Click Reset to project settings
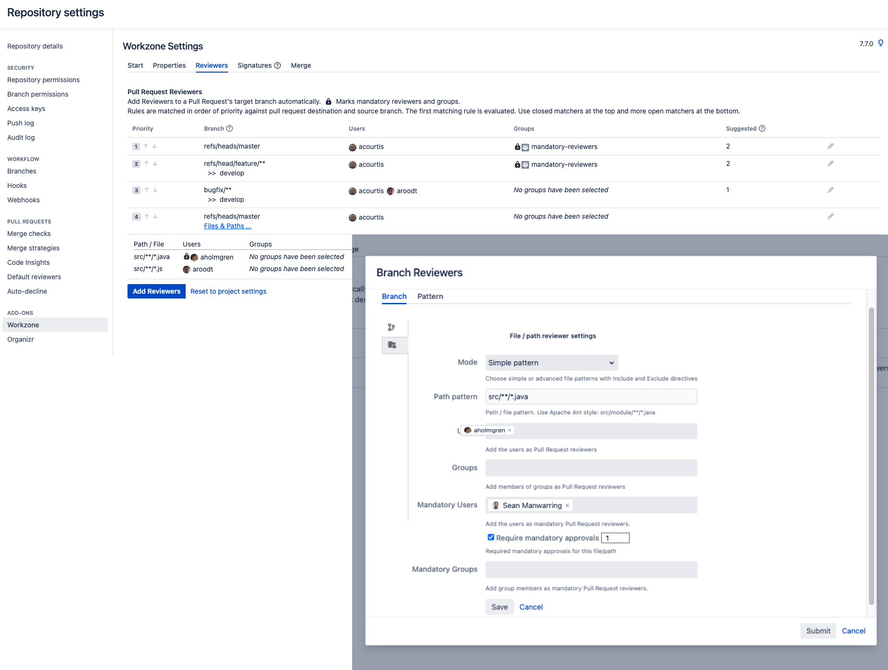The width and height of the screenshot is (888, 670). click(228, 291)
